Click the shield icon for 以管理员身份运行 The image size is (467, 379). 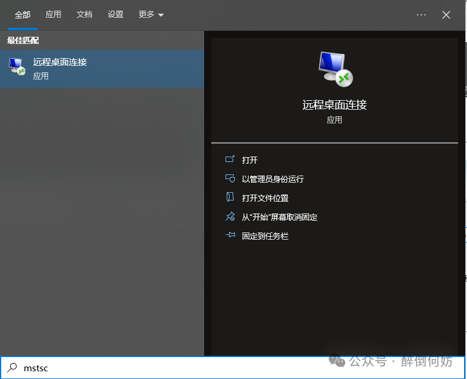[230, 179]
